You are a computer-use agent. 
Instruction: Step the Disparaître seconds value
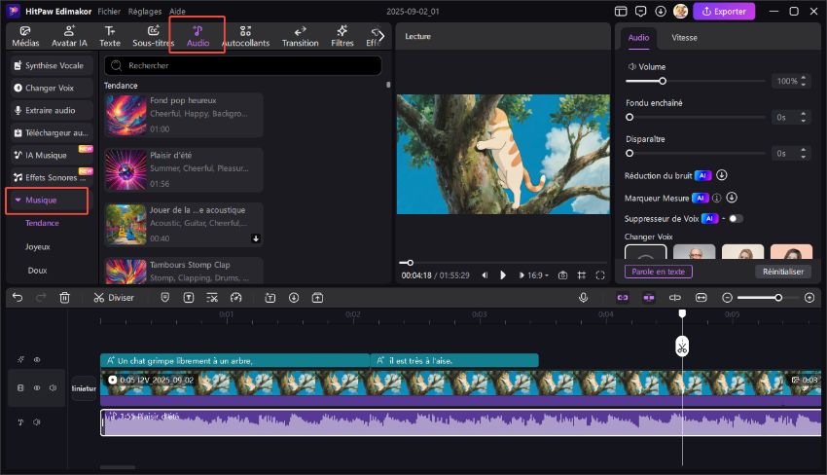(804, 153)
